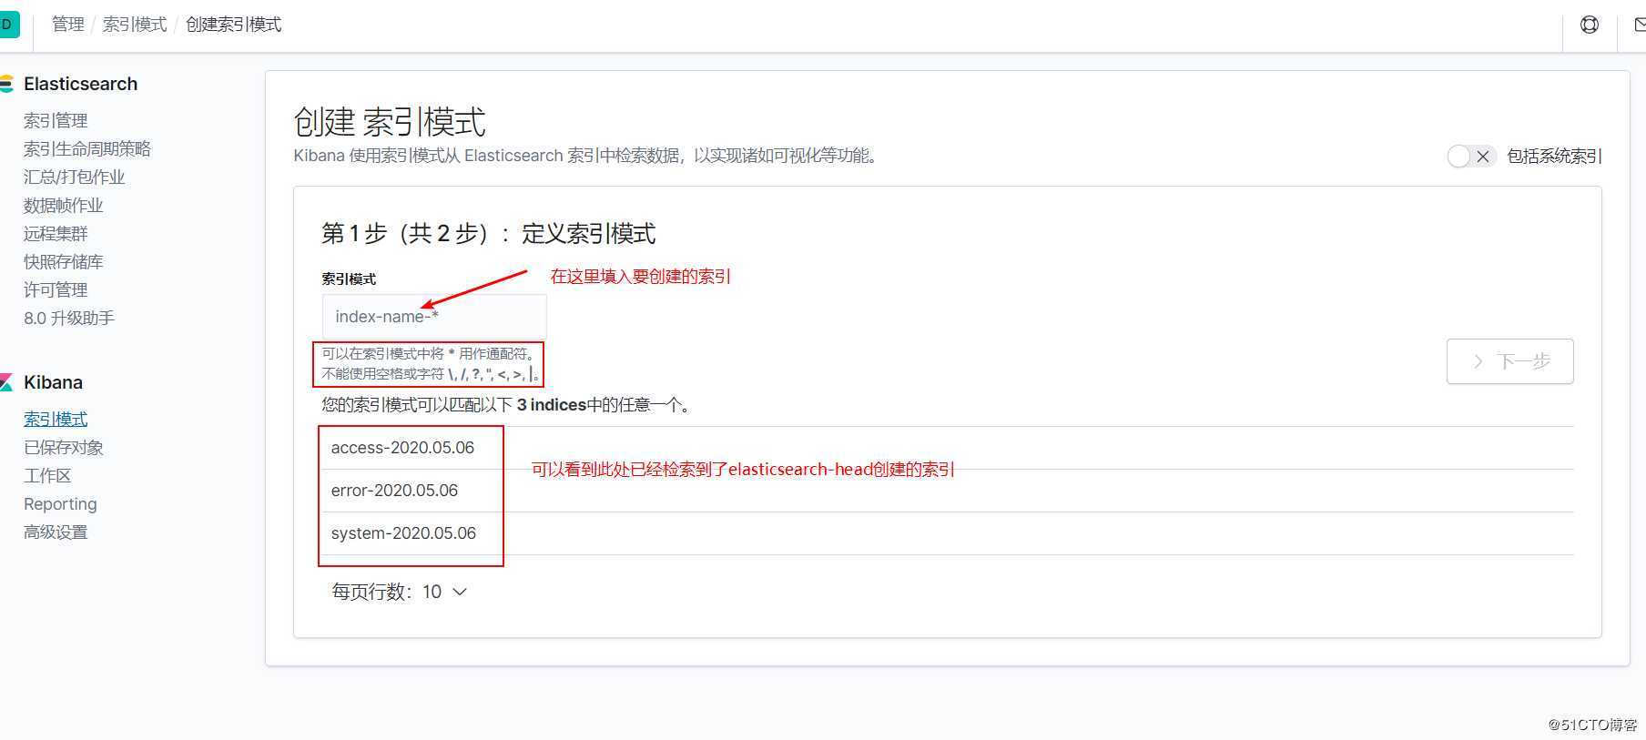
Task: Go to 工作区 in the sidebar
Action: pyautogui.click(x=47, y=475)
